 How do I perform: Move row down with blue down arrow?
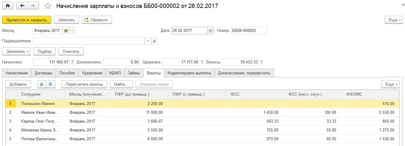pos(51,84)
